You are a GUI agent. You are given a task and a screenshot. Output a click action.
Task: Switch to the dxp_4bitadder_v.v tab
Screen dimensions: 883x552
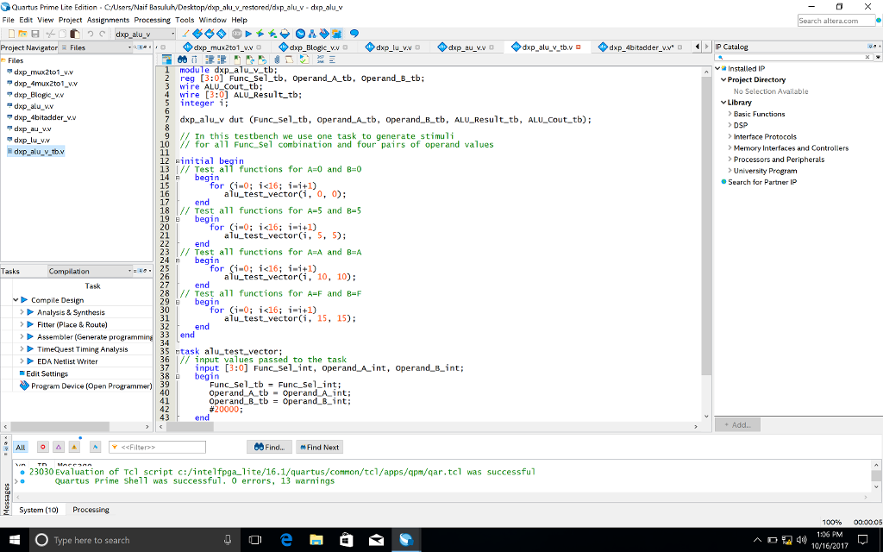tap(641, 47)
